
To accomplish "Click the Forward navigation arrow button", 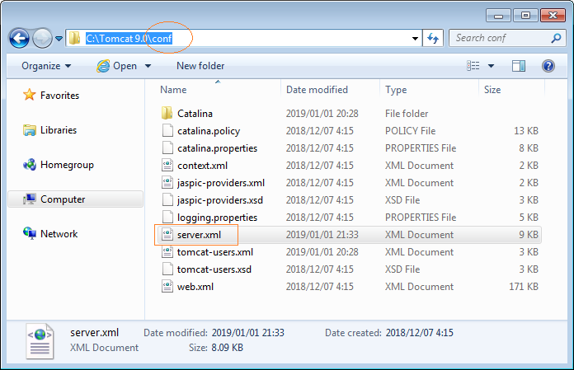I will pos(42,38).
